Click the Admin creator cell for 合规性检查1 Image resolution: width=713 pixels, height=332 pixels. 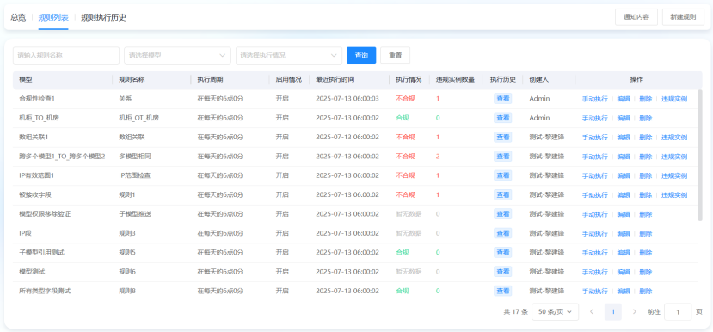click(x=539, y=99)
